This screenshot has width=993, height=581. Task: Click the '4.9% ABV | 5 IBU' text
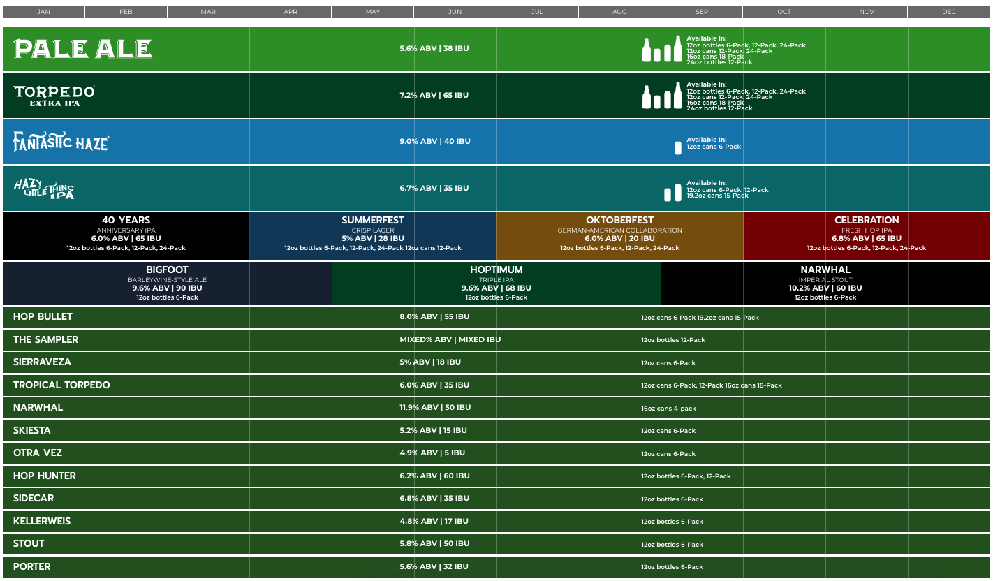pyautogui.click(x=432, y=453)
